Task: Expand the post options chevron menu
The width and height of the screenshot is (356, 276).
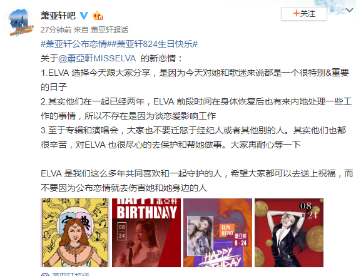Action: pos(350,10)
